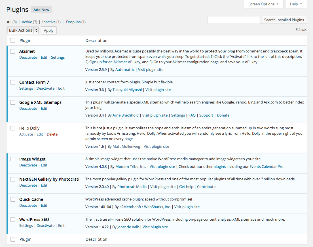Open Contact Form 7 settings

click(x=26, y=88)
